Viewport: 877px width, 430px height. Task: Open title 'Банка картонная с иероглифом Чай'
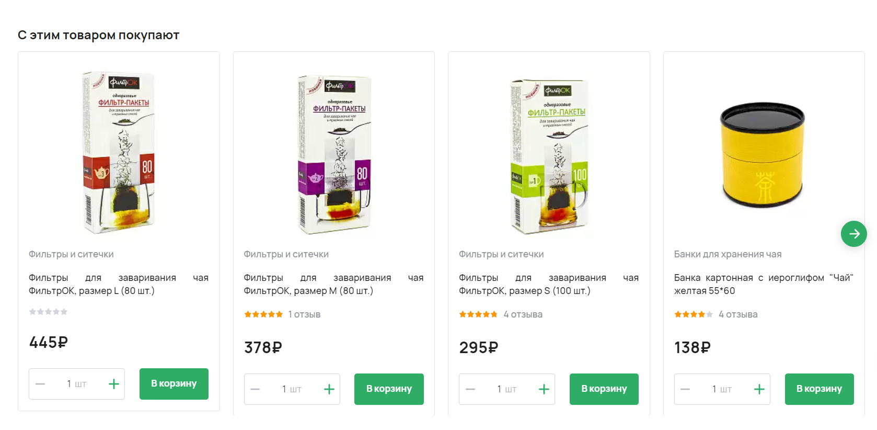click(764, 284)
